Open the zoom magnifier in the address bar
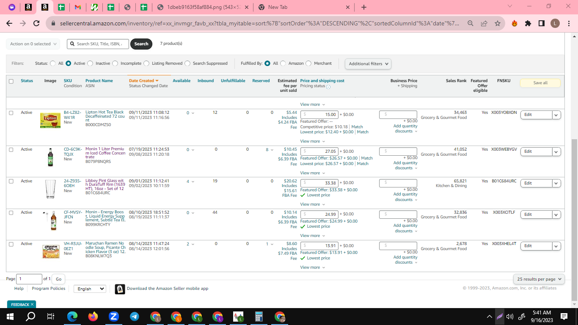Screen dimensions: 578x325 [x=470, y=23]
